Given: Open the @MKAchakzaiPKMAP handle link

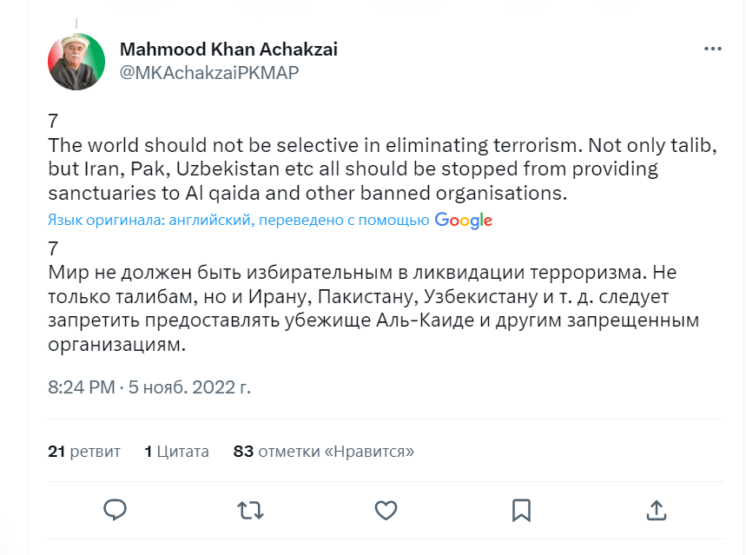Looking at the screenshot, I should click(x=208, y=73).
